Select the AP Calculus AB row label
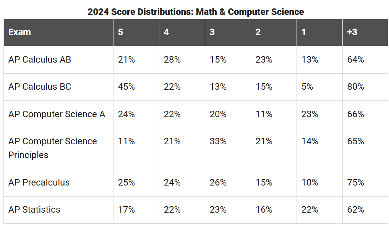Viewport: 389px width, 226px height. pyautogui.click(x=40, y=60)
